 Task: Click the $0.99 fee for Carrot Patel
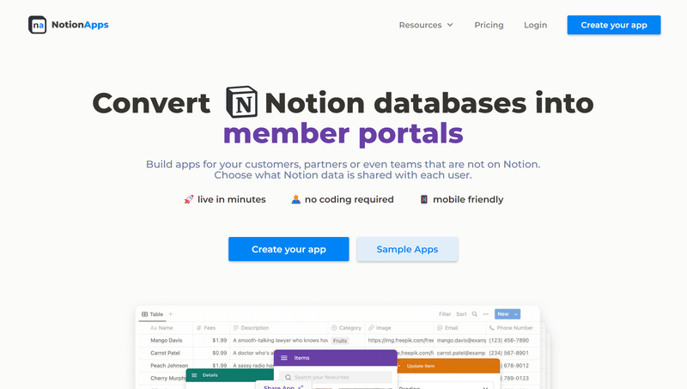pyautogui.click(x=220, y=353)
